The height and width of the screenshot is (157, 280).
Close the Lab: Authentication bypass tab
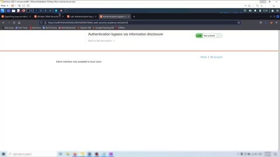point(96,17)
